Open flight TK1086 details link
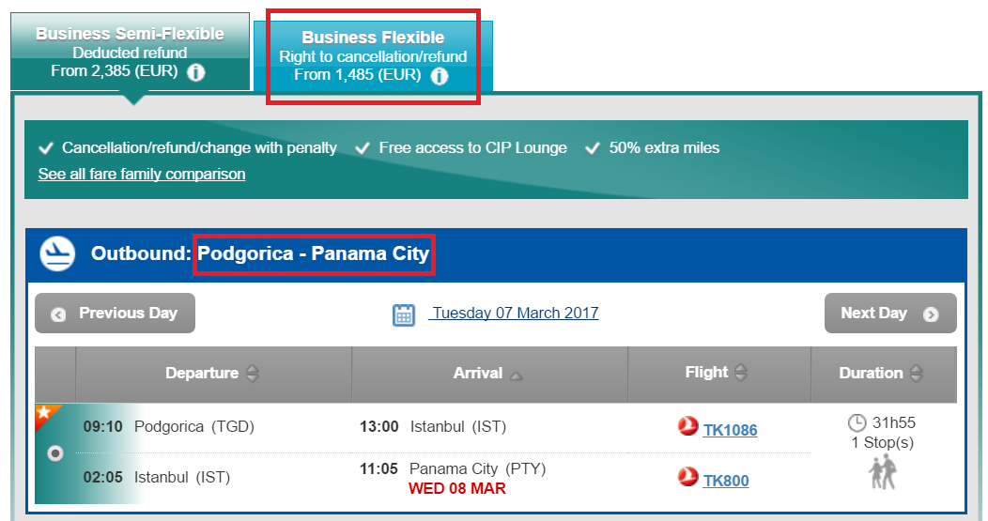 point(730,430)
